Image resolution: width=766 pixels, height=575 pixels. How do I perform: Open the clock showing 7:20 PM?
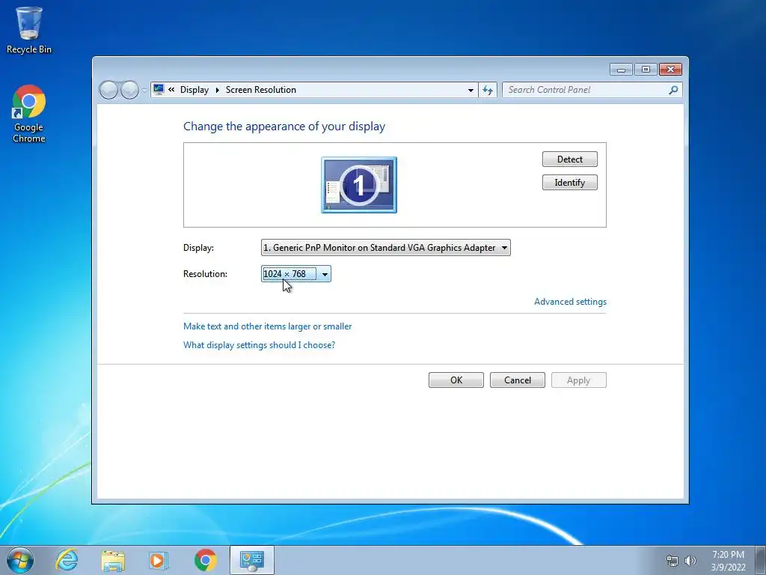728,561
